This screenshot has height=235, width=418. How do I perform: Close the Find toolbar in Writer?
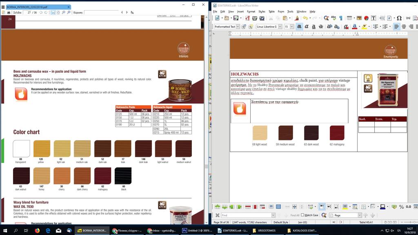[217, 215]
